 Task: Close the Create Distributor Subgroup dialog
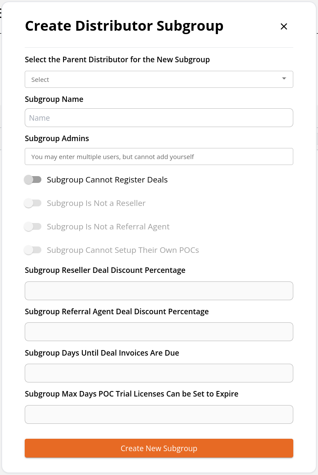pyautogui.click(x=284, y=26)
